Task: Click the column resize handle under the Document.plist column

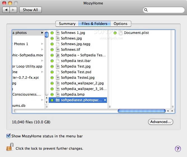Action: point(172,107)
